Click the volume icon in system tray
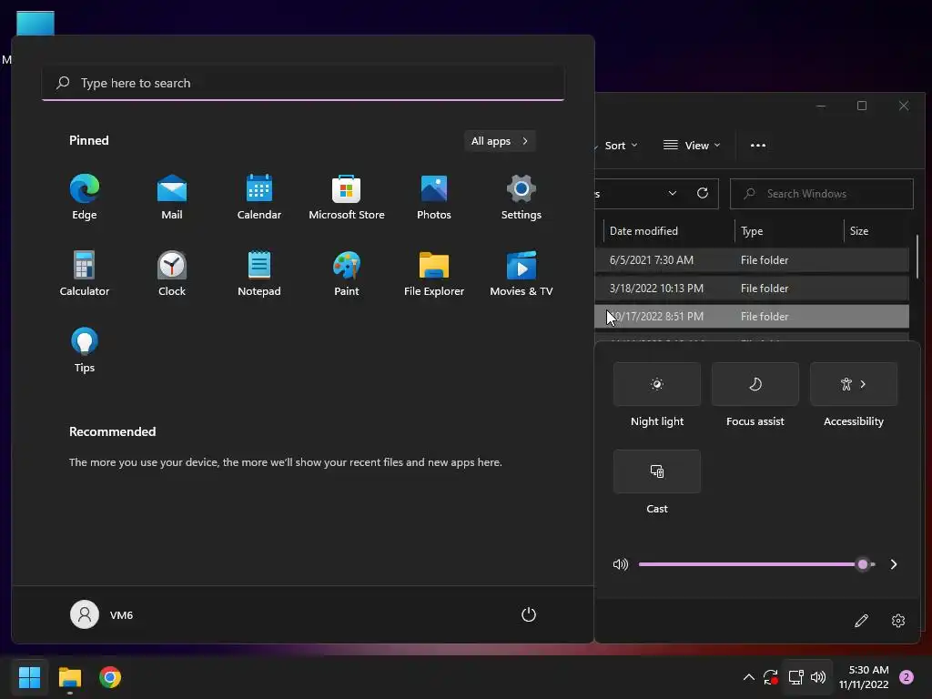 coord(818,677)
